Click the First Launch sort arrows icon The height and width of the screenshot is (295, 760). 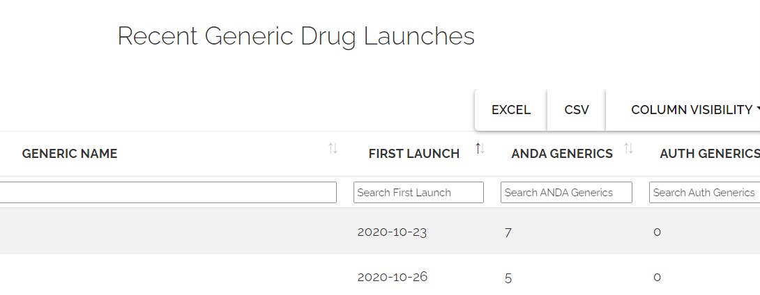[x=480, y=148]
